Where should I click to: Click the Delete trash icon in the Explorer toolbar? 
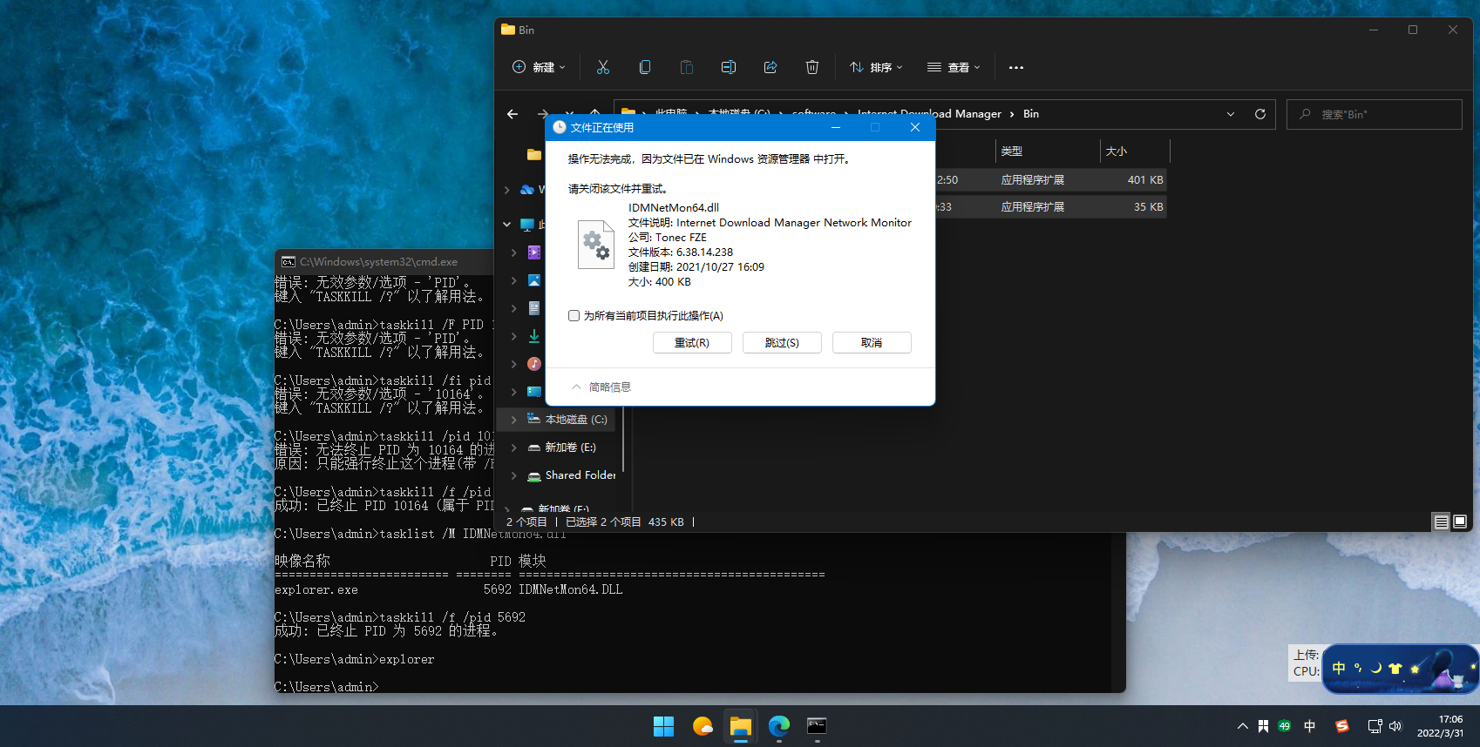(x=812, y=67)
